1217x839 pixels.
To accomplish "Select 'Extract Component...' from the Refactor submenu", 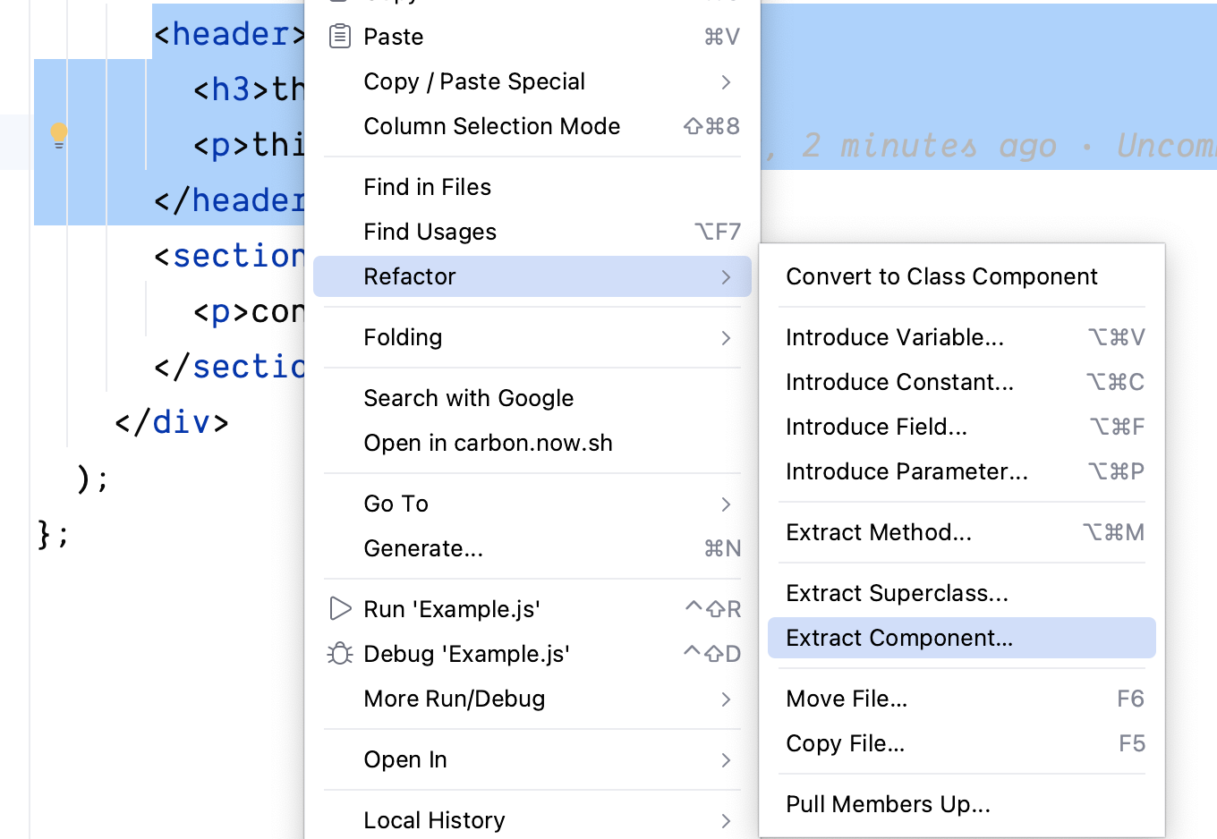I will tap(898, 638).
